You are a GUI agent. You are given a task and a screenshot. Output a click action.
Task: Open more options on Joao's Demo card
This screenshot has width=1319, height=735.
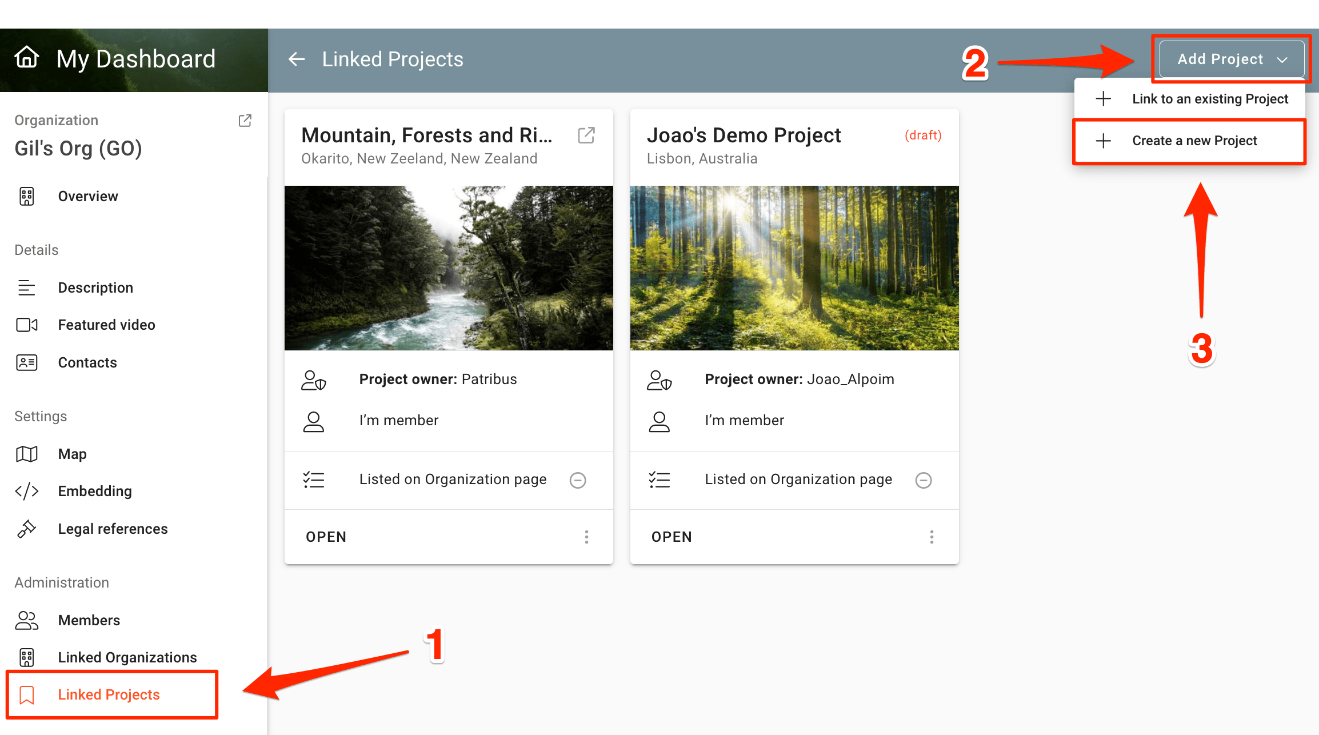[932, 537]
